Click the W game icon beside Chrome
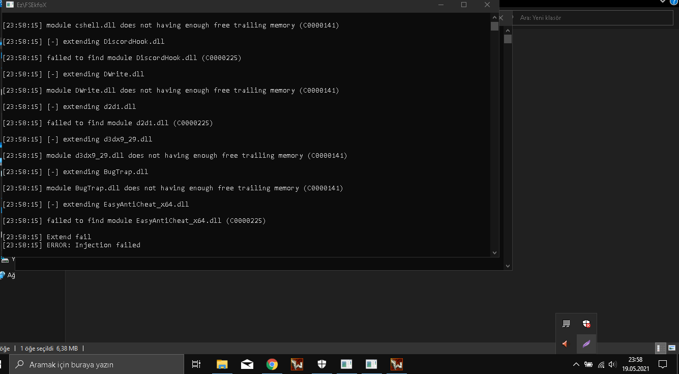Screen dimensions: 679x374 (x=297, y=364)
